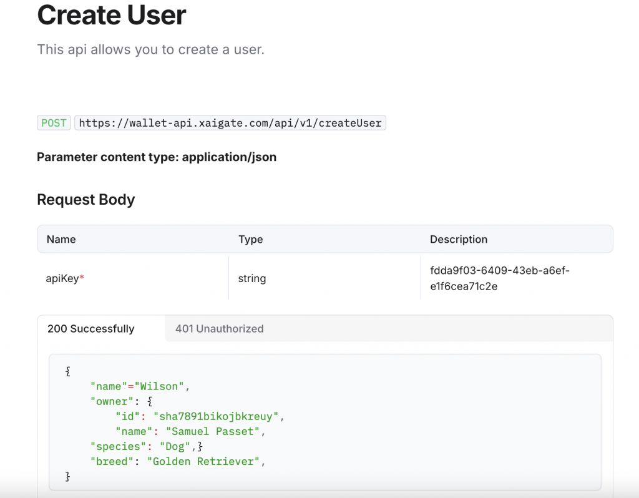Switch to the 200 Successfully tab

[91, 328]
